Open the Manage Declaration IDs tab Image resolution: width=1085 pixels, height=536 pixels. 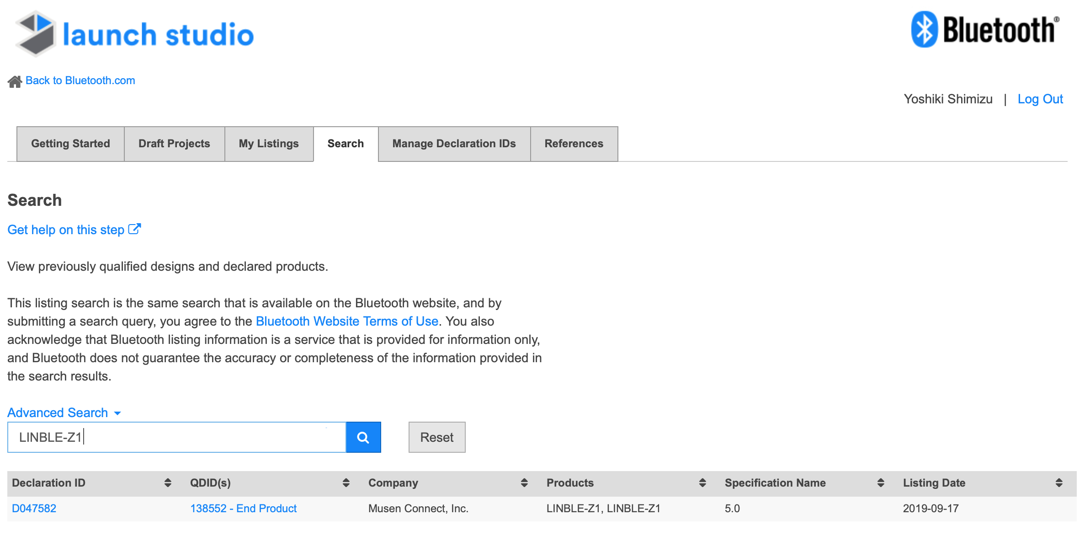[x=454, y=144]
